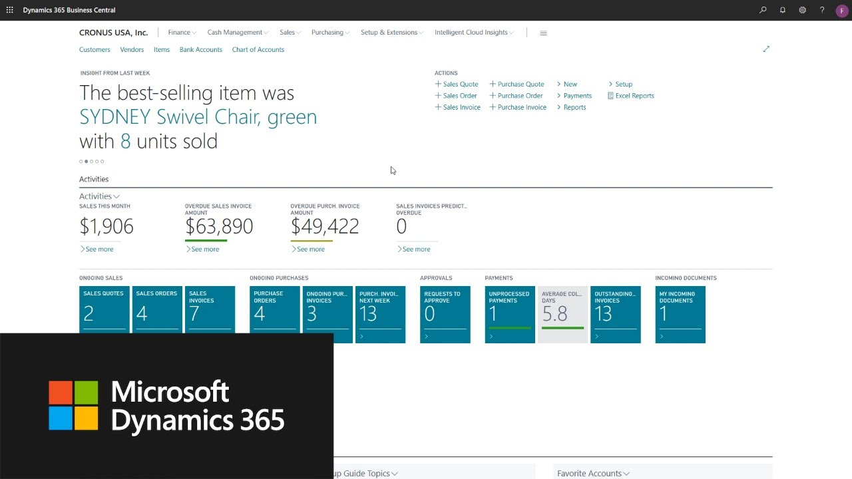Screen dimensions: 852x479
Task: Click the help question mark icon
Action: click(x=822, y=10)
